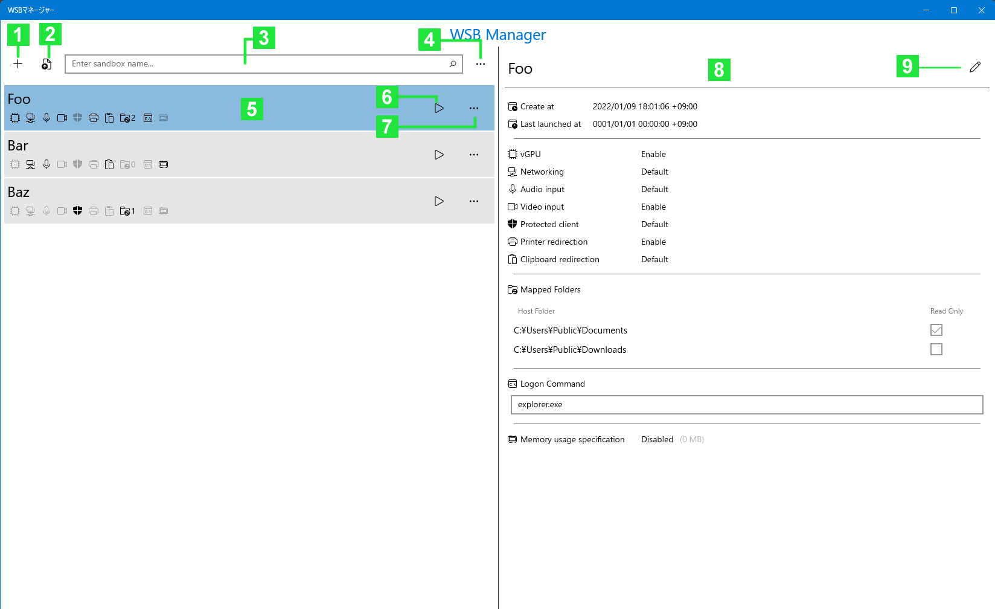Image resolution: width=995 pixels, height=609 pixels.
Task: Click the Printer redirection detail label
Action: [554, 242]
